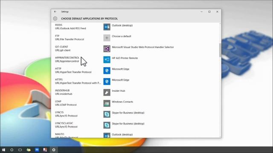This screenshot has width=273, height=153.
Task: Click the INSIDERHUB protocol label
Action: pos(62,91)
